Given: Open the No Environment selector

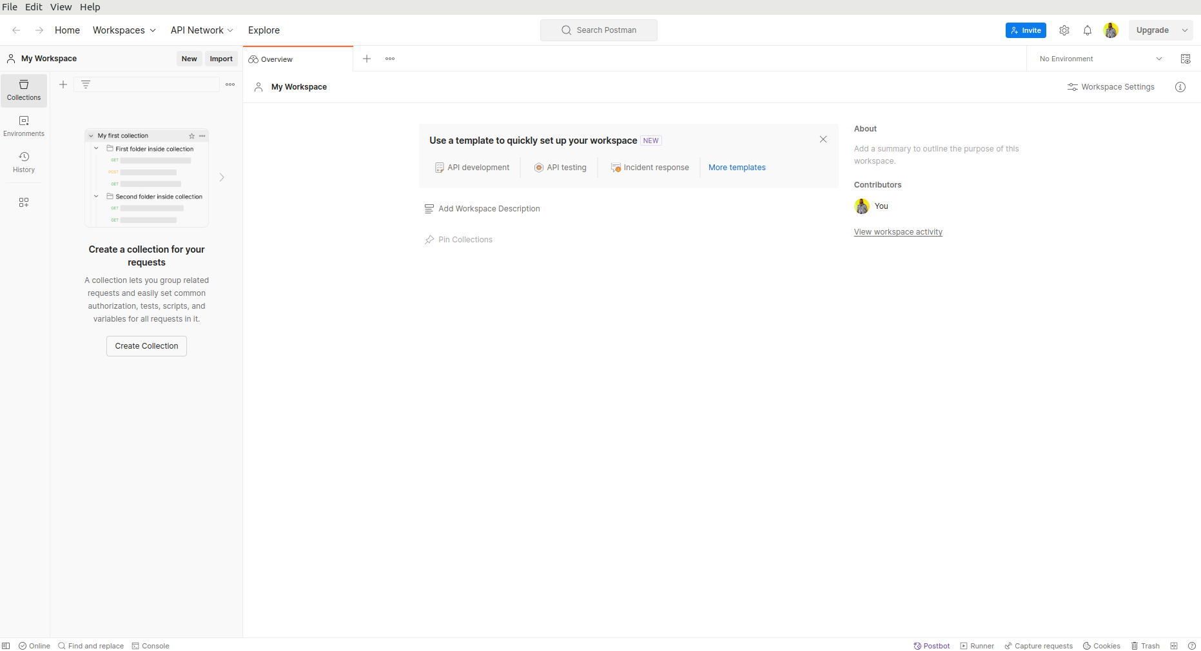Looking at the screenshot, I should [1101, 59].
